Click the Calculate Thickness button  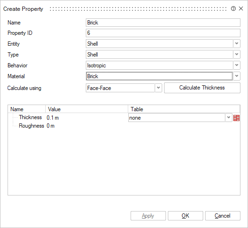(202, 88)
